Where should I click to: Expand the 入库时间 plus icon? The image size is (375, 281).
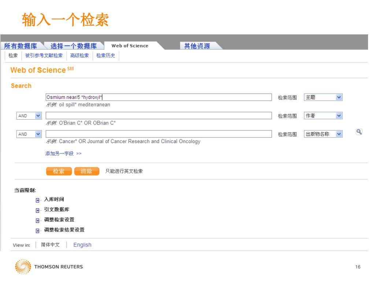coord(38,200)
